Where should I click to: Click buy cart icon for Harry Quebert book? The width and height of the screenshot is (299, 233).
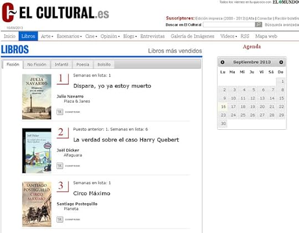[x=60, y=165]
